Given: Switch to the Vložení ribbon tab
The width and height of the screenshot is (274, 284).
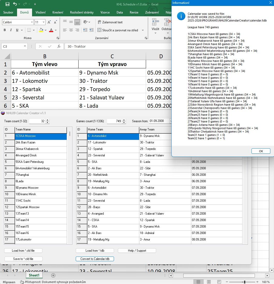Looking at the screenshot, I should pos(41,12).
